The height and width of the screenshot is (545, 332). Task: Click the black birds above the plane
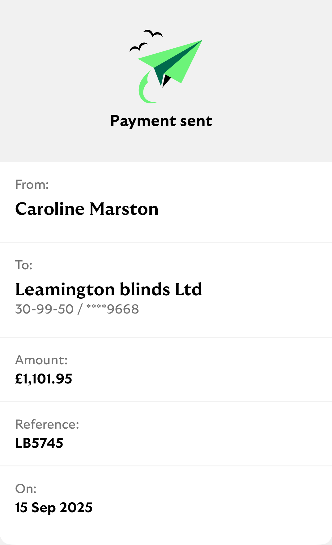[x=146, y=40]
